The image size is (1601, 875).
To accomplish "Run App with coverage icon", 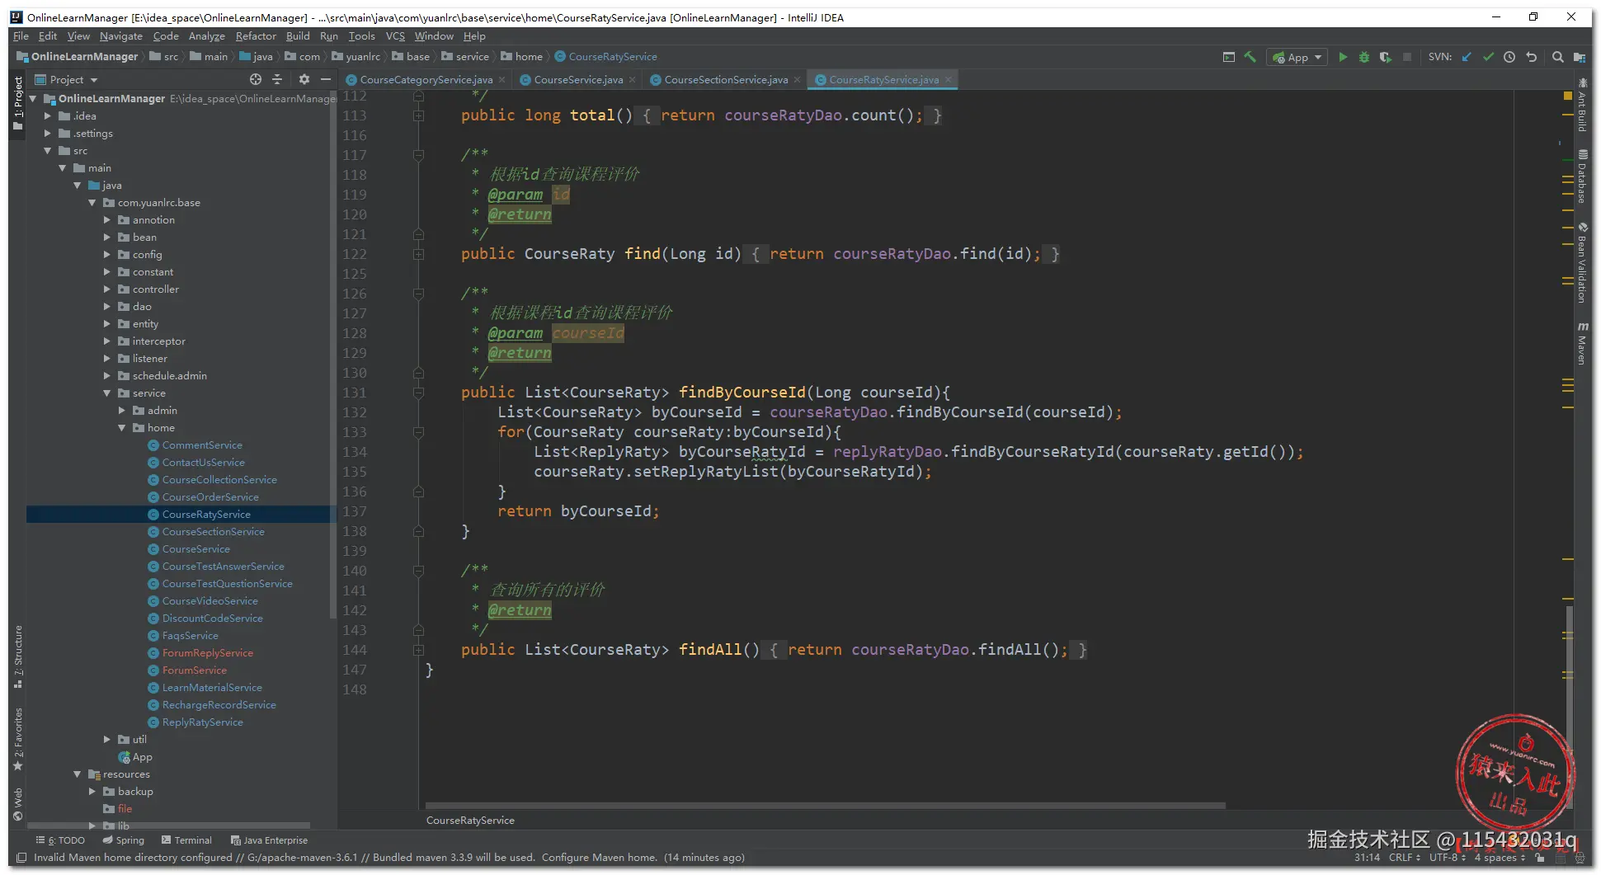I will point(1386,57).
